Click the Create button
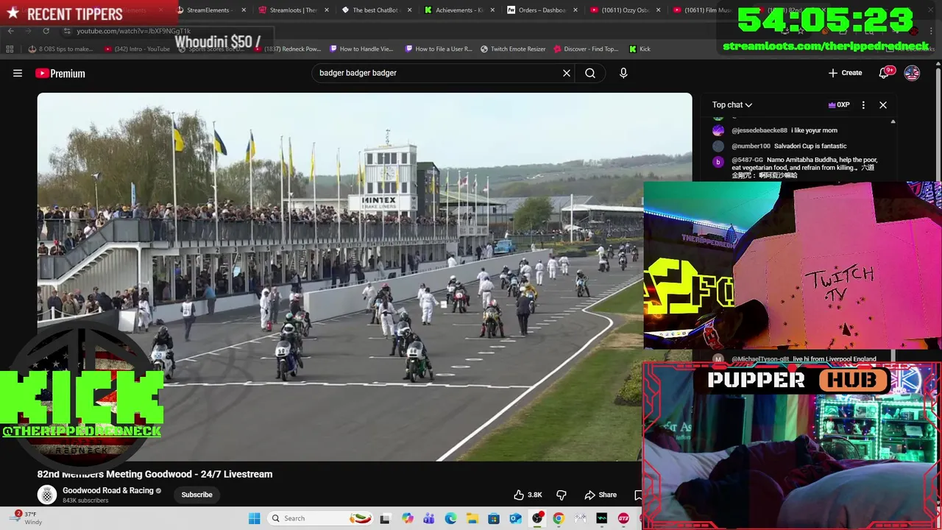942x530 pixels. 845,73
